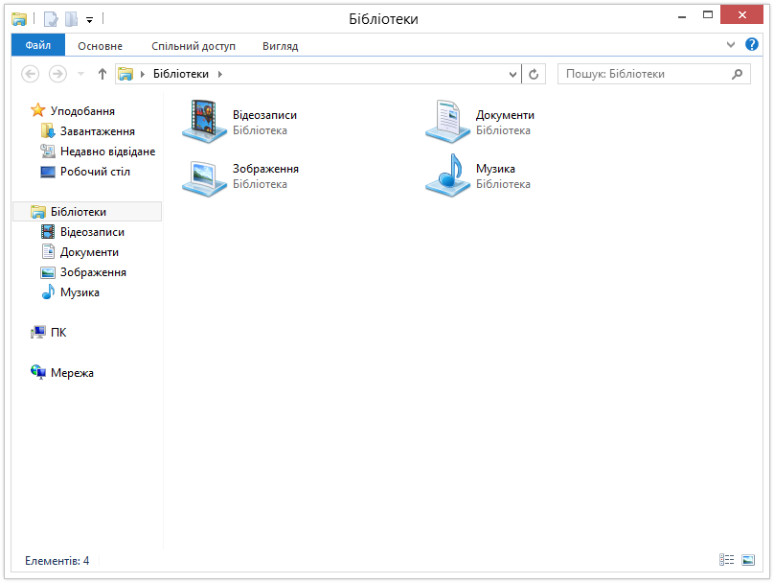The height and width of the screenshot is (583, 774).
Task: Open the Відеозаписи library icon in main pane
Action: point(204,122)
